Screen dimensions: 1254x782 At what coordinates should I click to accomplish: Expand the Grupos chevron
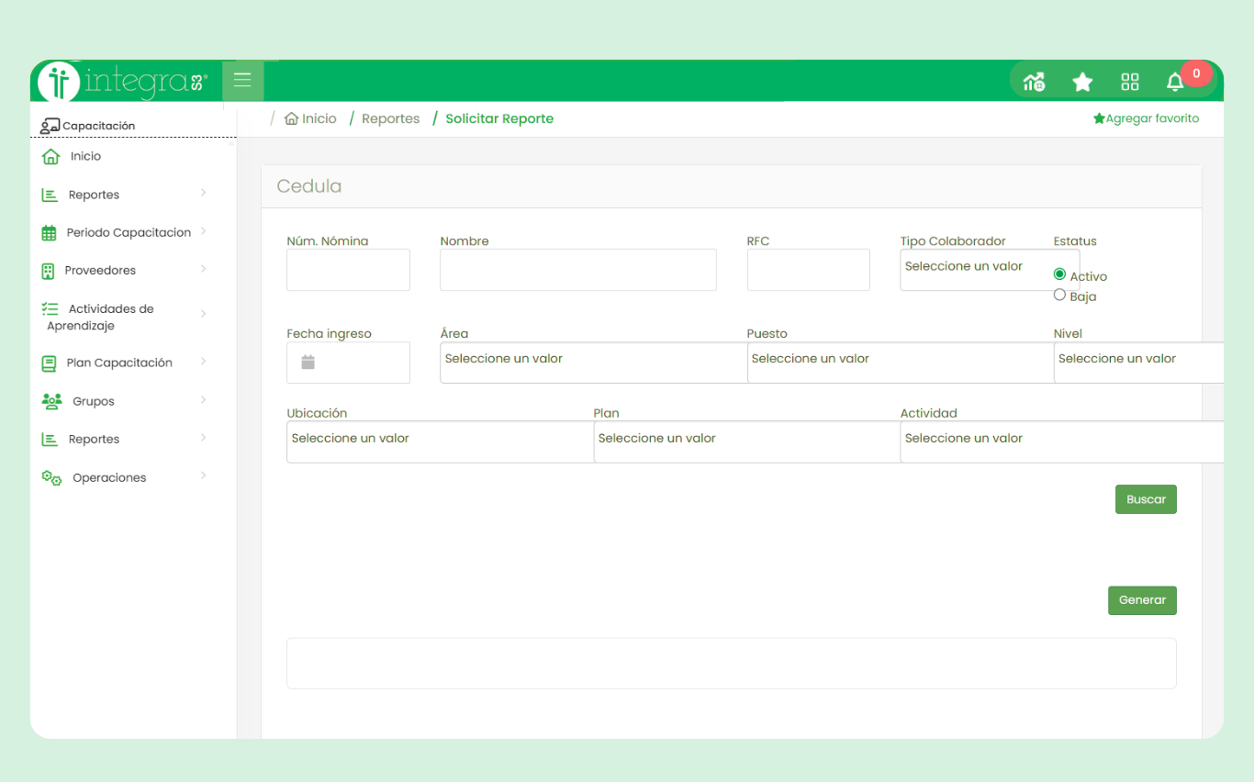tap(204, 400)
